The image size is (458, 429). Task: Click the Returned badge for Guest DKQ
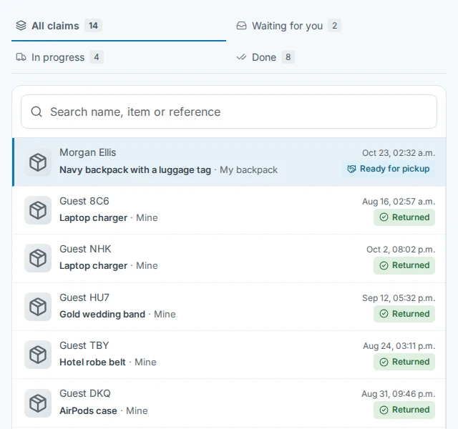click(404, 410)
